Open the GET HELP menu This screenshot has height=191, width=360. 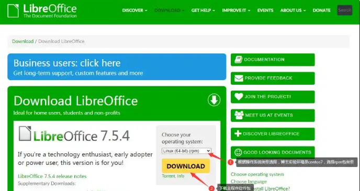[203, 10]
